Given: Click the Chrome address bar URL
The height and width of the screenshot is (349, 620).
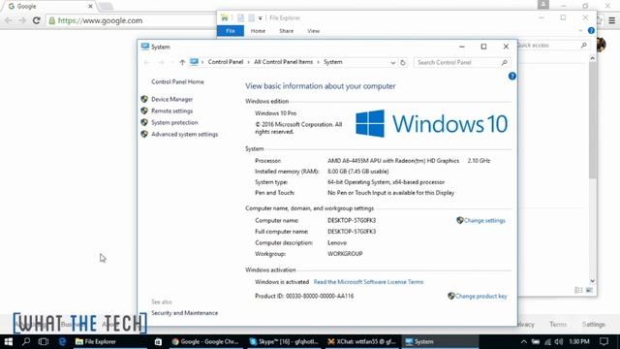Looking at the screenshot, I should coord(100,20).
